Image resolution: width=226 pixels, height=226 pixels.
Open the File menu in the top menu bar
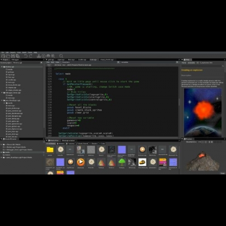[3, 52]
